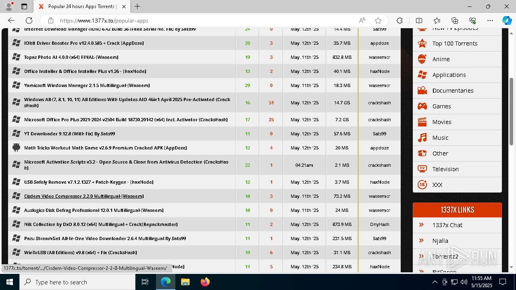Open Yamicsoft Windows Manager 2.1.5 link
This screenshot has width=516, height=290.
tap(87, 85)
